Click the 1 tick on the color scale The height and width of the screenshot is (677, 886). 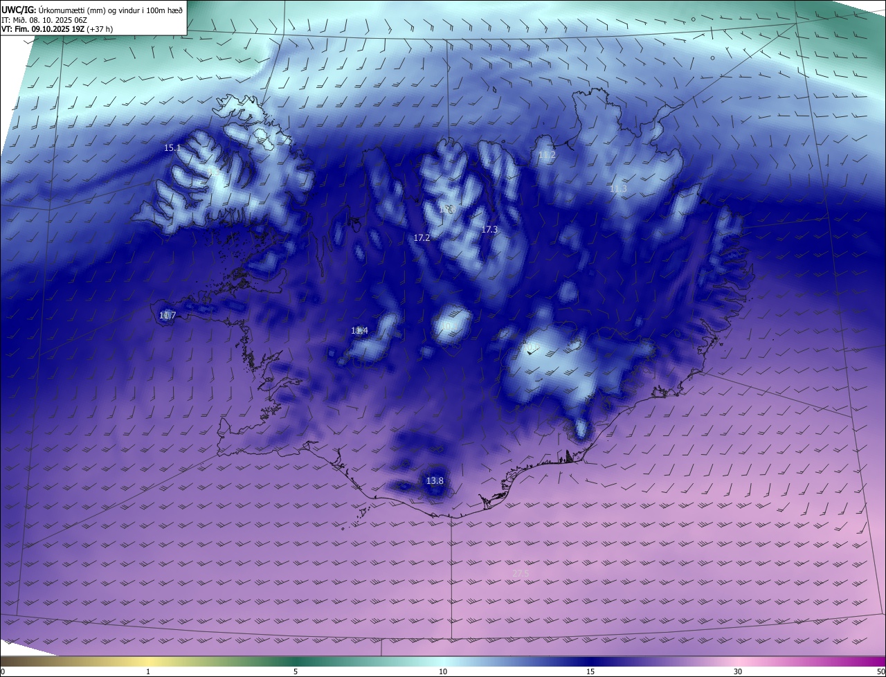[x=148, y=671]
